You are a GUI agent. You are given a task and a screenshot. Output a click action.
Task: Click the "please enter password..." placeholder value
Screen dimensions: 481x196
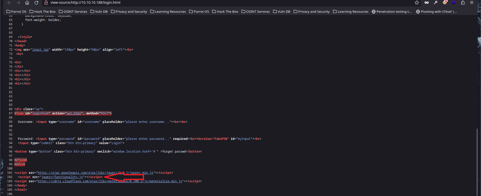coord(148,139)
